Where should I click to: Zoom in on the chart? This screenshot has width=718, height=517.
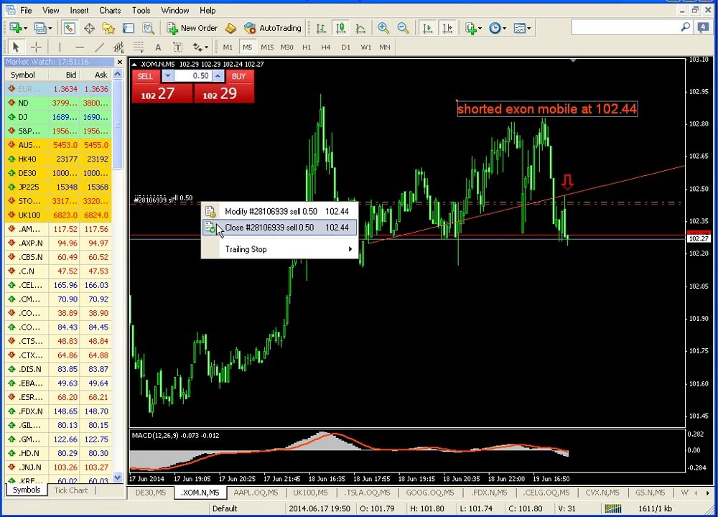point(383,29)
